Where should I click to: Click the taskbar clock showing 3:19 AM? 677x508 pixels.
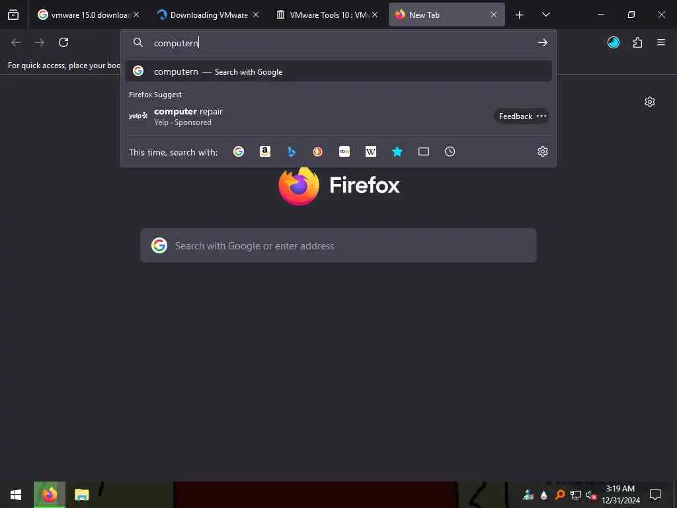(620, 495)
